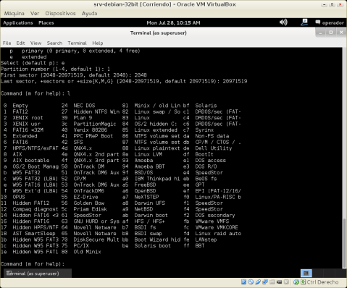Click the 'fd Linux raid auto' entry
The height and width of the screenshot is (288, 347).
212,234
